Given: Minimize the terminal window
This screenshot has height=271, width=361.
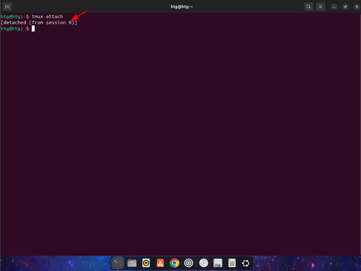Looking at the screenshot, I should click(334, 7).
